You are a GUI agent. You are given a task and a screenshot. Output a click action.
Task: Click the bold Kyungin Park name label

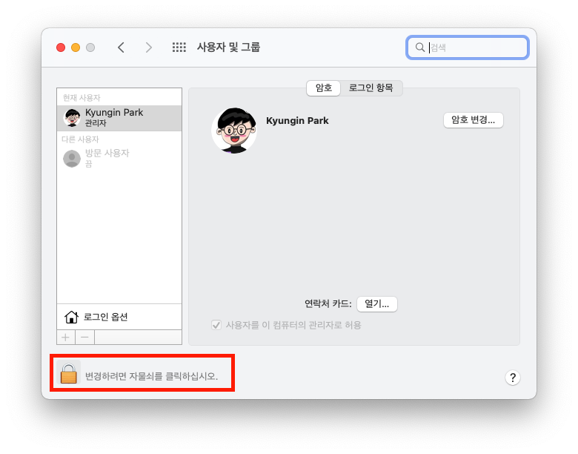point(297,121)
